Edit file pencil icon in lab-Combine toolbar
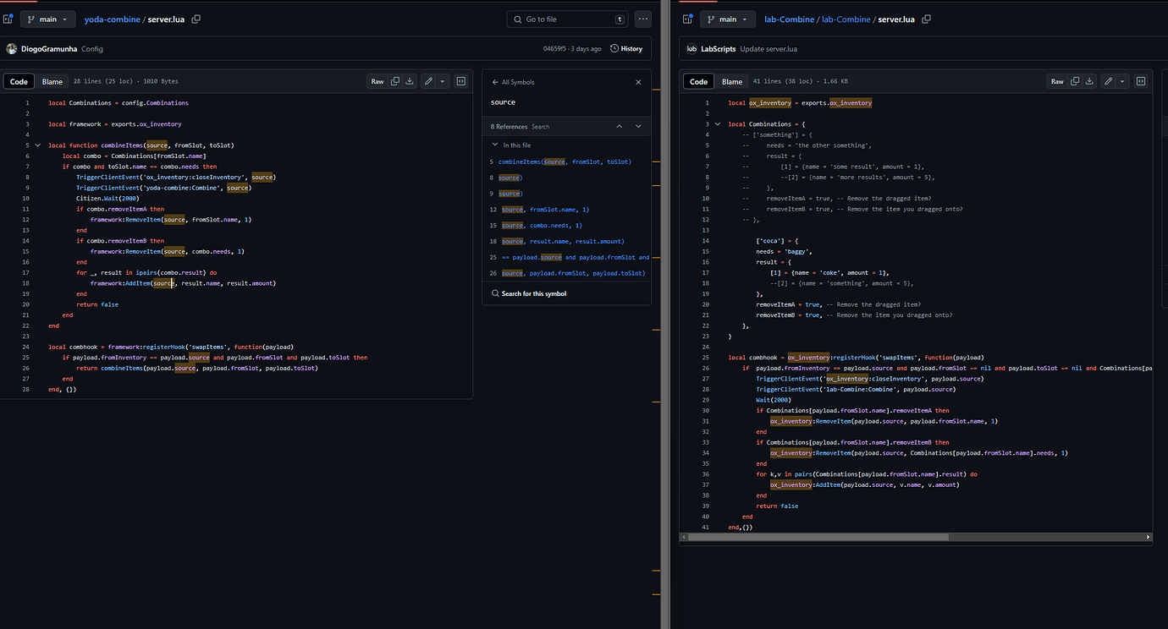The height and width of the screenshot is (629, 1168). point(1109,81)
